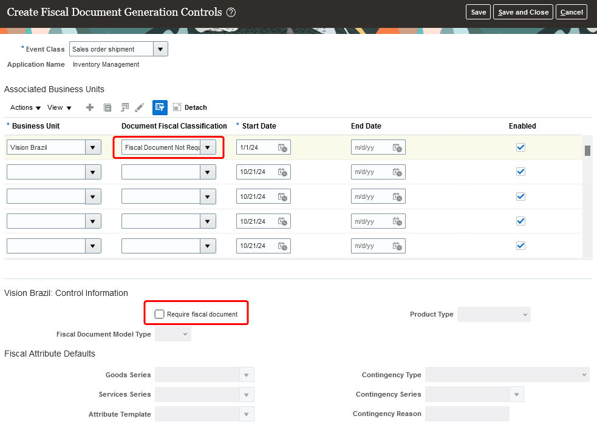Screen dimensions: 597x433
Task: Click the Business Unit column header
Action: [36, 126]
